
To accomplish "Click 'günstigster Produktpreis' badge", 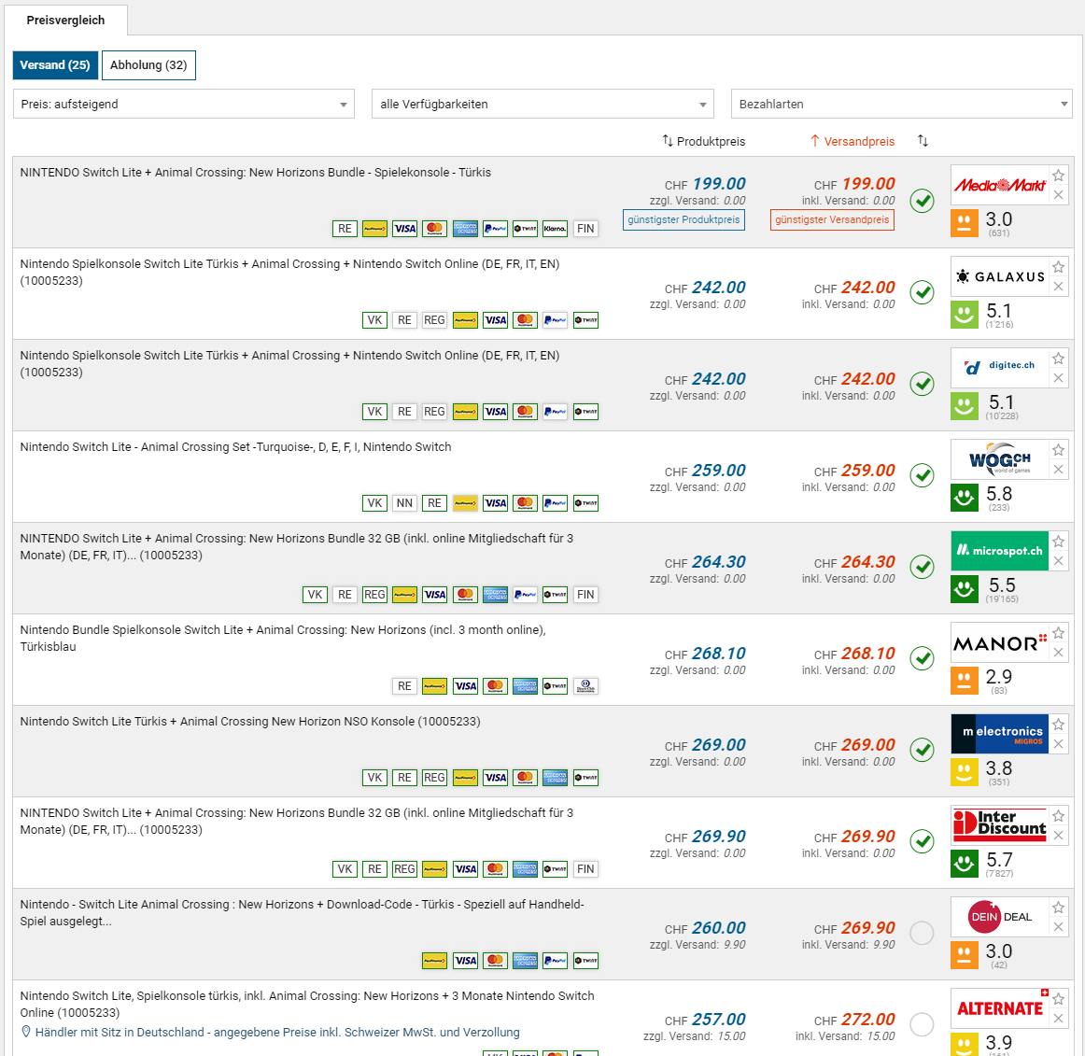I will [683, 219].
